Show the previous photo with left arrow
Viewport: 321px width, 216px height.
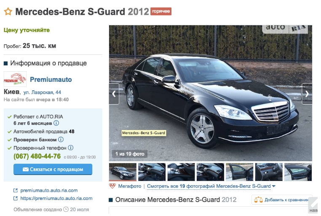tap(114, 94)
